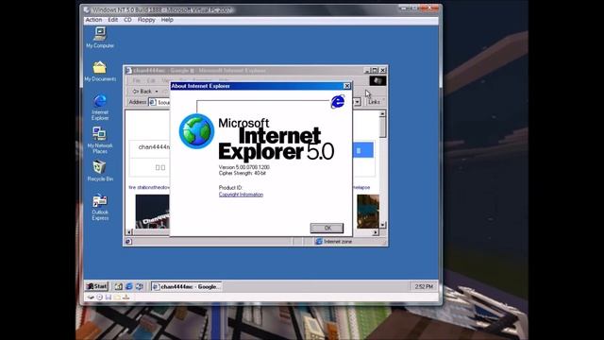Click the chan4444mc search text on the page
The height and width of the screenshot is (340, 604).
[154, 147]
